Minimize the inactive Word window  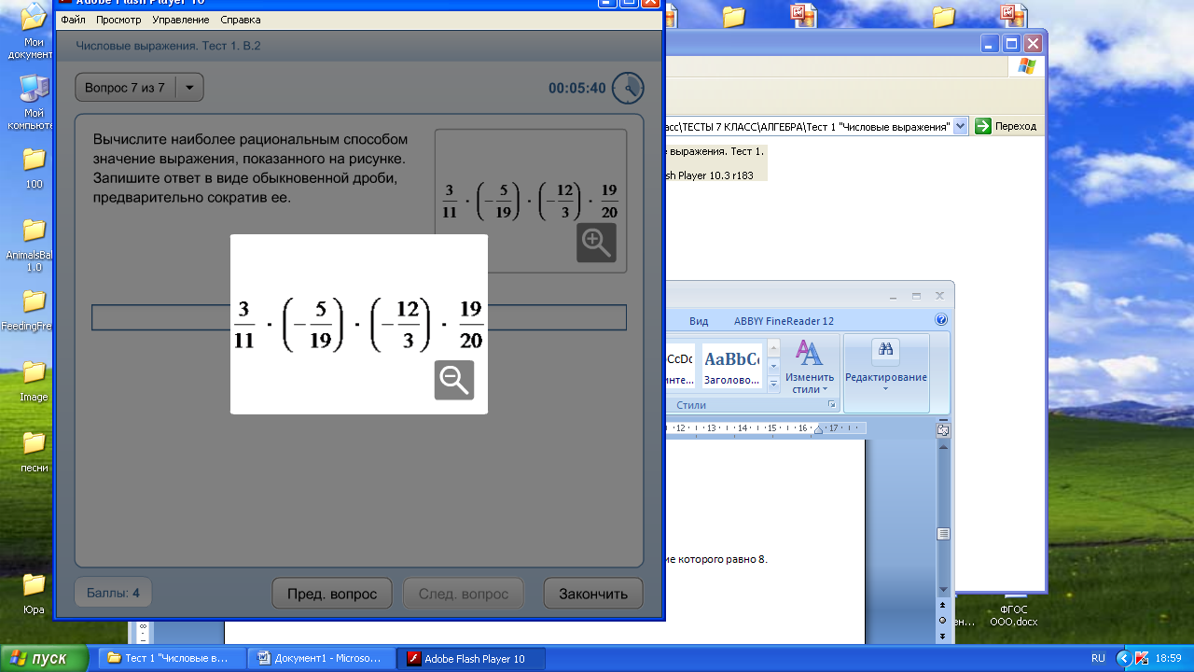893,295
